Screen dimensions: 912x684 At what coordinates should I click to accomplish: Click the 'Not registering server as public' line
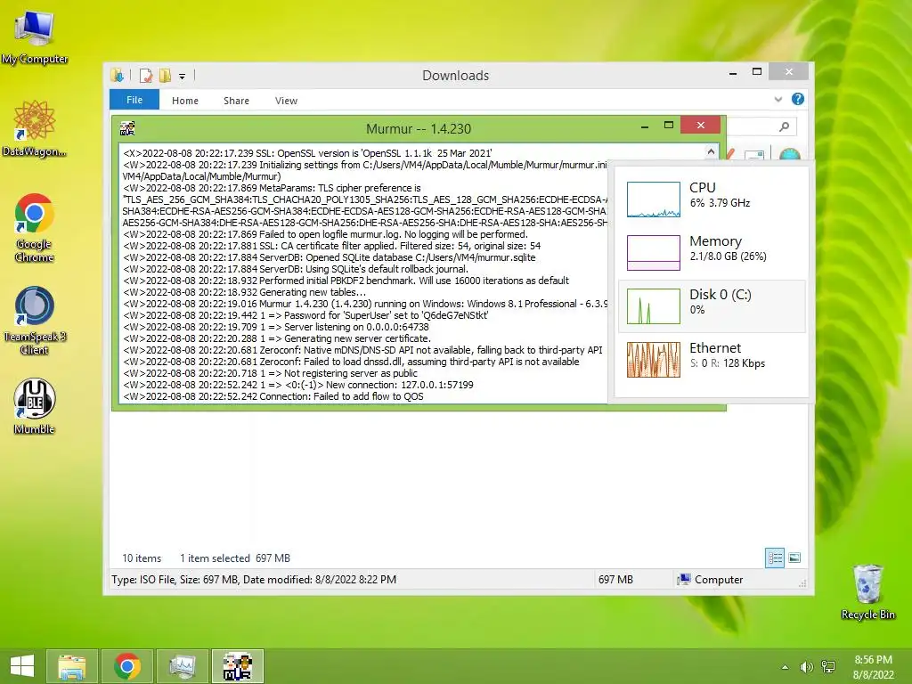270,373
